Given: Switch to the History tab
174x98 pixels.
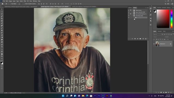Looking at the screenshot, I should click(x=130, y=8).
